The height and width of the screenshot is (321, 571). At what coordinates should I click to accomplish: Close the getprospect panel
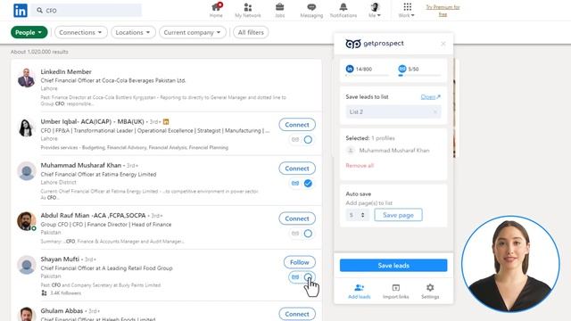(x=443, y=44)
